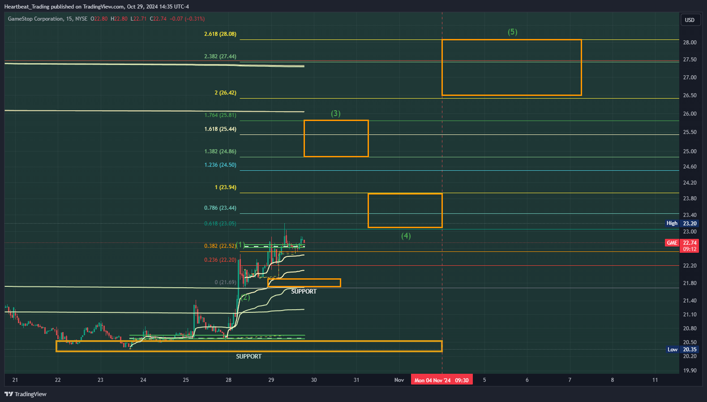Click date 29 on the time axis

(x=271, y=380)
